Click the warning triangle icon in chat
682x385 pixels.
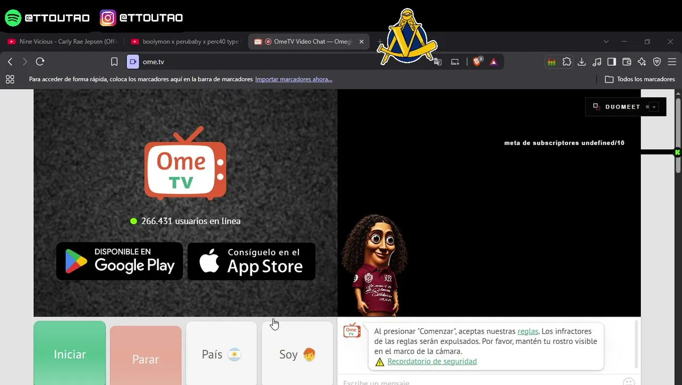(x=380, y=362)
